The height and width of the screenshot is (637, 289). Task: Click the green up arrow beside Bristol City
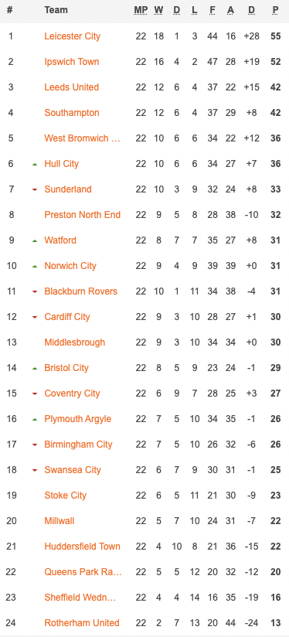tap(35, 368)
